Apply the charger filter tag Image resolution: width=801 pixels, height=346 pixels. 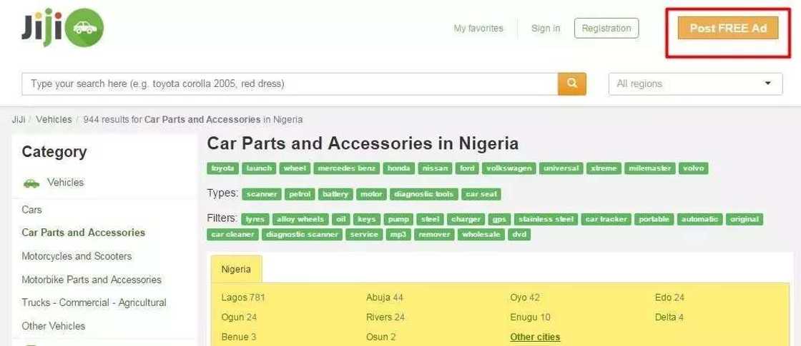click(466, 219)
